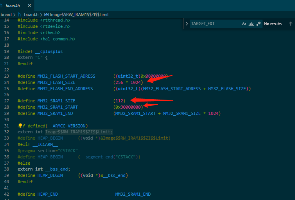Image resolution: width=295 pixels, height=200 pixels.
Task: Click the #else directive on line 37
Action: [24, 163]
